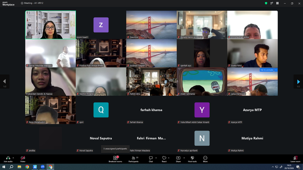This screenshot has width=303, height=170.
Task: Select Andreas Siagian's video tile
Action: click(x=151, y=53)
